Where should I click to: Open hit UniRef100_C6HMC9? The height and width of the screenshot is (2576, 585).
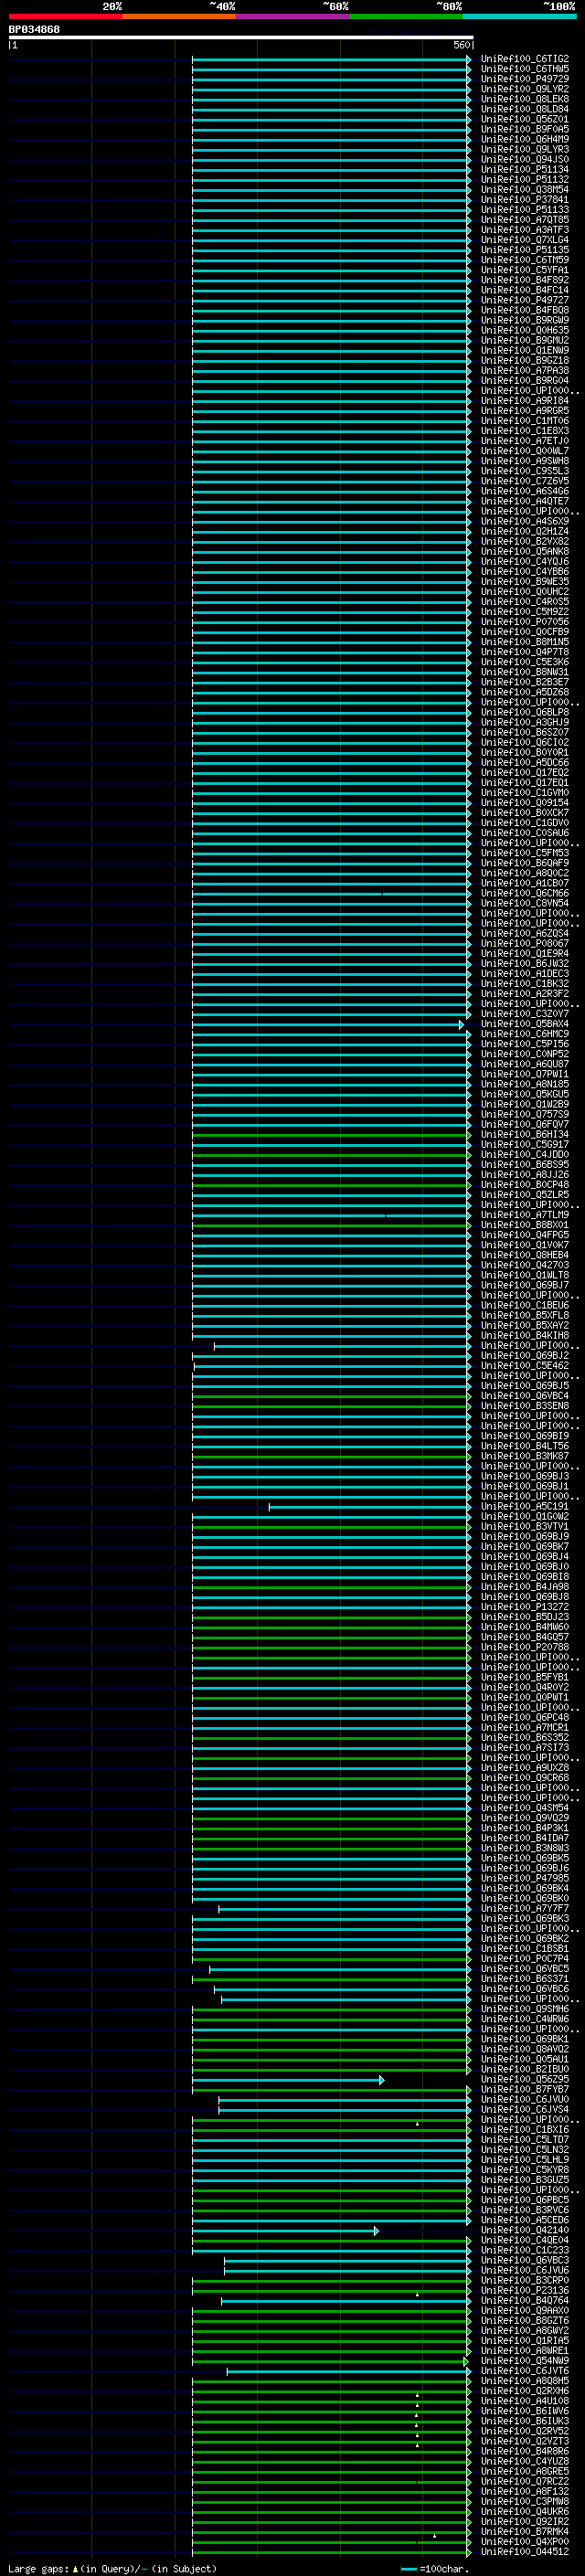[x=525, y=1034]
